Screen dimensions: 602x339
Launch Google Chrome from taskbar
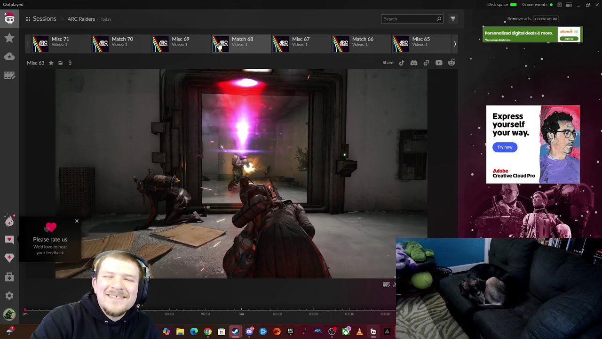pos(208,332)
